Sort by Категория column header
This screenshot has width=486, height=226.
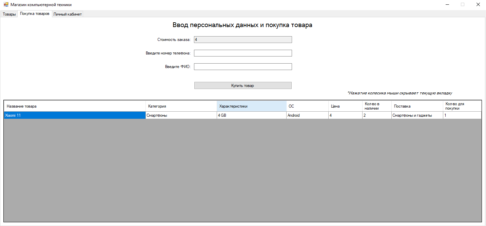point(181,106)
